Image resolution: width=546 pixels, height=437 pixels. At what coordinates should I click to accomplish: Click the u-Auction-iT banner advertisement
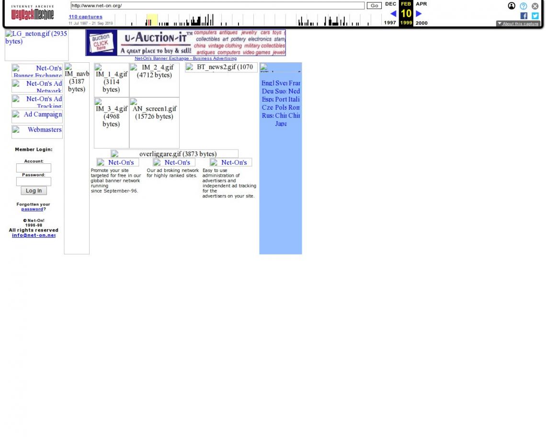point(185,43)
